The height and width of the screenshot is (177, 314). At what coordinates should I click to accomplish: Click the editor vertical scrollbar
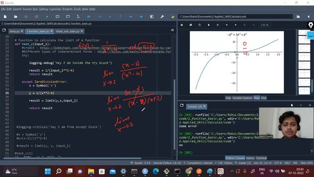[174, 115]
